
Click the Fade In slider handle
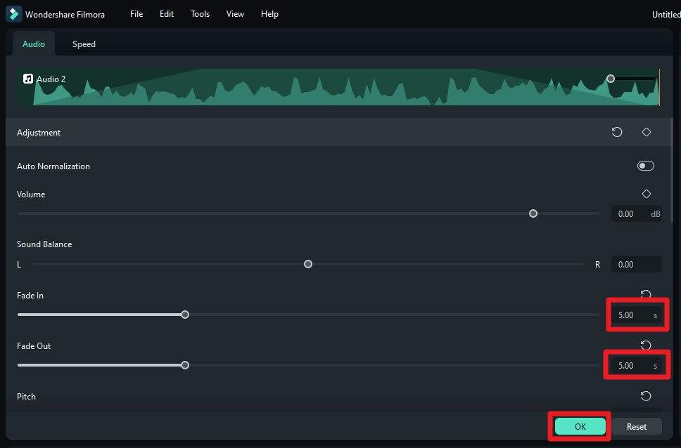tap(185, 315)
